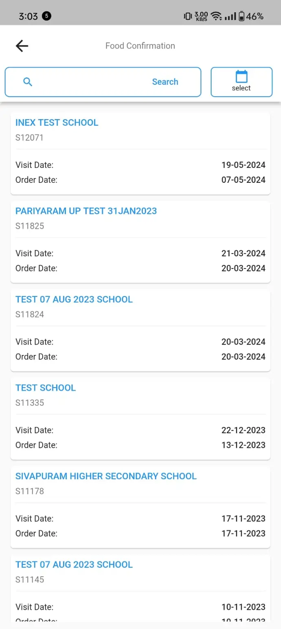Tap the Wi-Fi status icon
The image size is (281, 629).
(x=216, y=16)
